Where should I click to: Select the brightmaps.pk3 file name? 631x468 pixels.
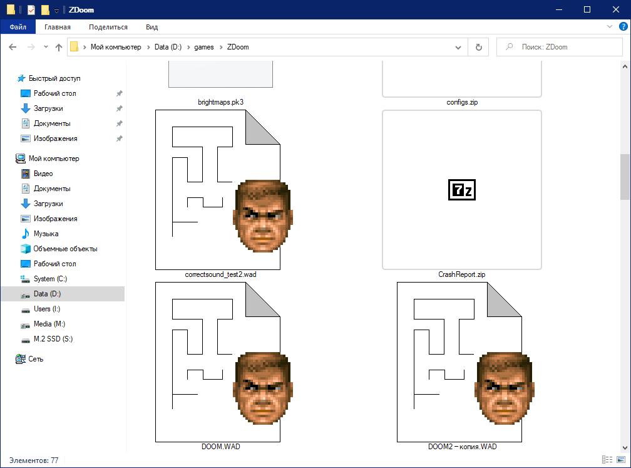[220, 102]
